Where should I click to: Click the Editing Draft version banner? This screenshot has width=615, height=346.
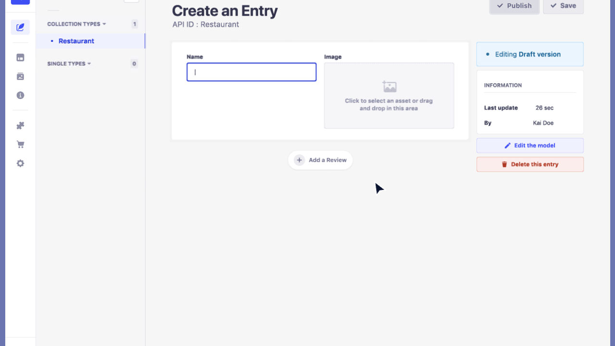coord(530,54)
